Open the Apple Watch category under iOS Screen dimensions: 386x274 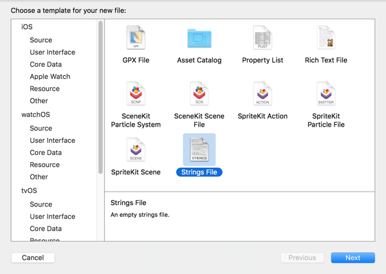point(50,77)
